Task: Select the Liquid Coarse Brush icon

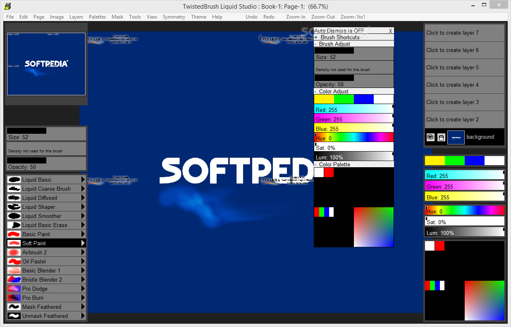Action: pos(14,189)
